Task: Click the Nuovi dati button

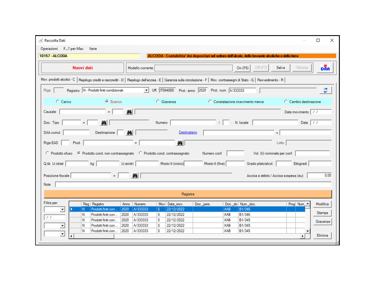Action: [x=82, y=68]
